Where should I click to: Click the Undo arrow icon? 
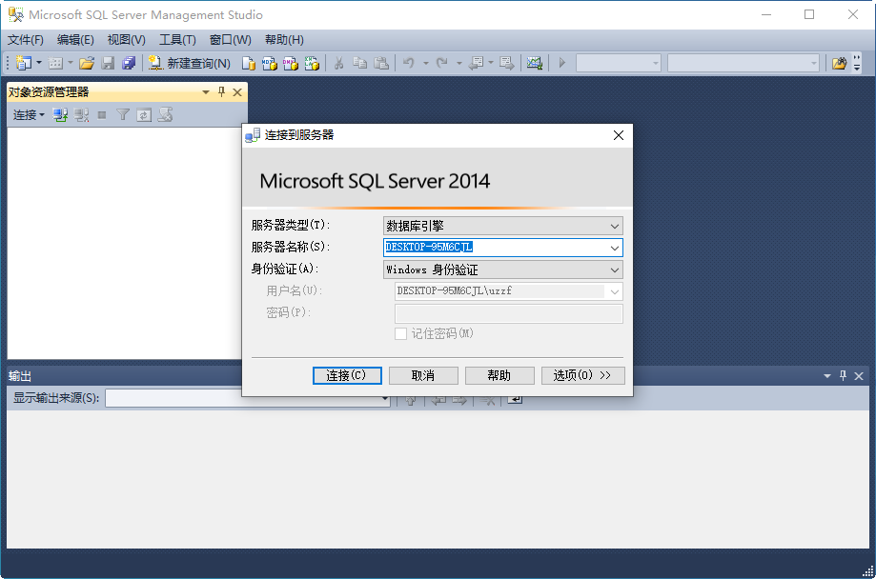[409, 63]
